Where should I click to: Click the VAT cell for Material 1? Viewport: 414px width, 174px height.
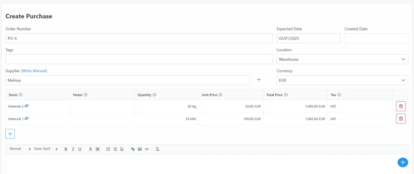(x=360, y=119)
